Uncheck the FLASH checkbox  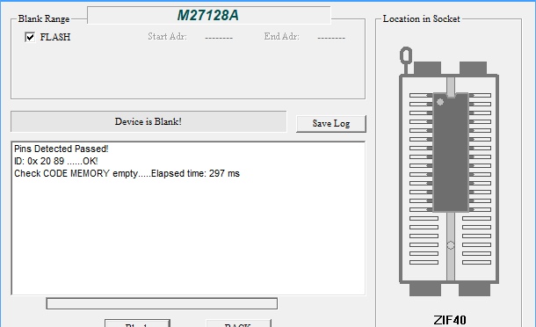tap(30, 37)
